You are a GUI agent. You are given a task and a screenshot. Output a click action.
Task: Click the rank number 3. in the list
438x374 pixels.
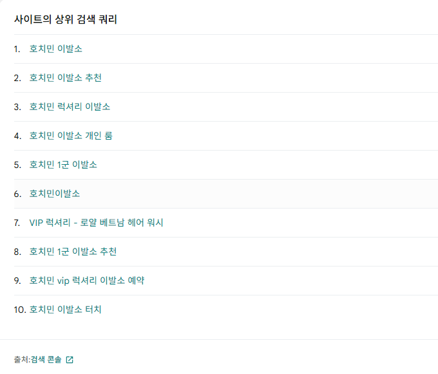tap(17, 107)
